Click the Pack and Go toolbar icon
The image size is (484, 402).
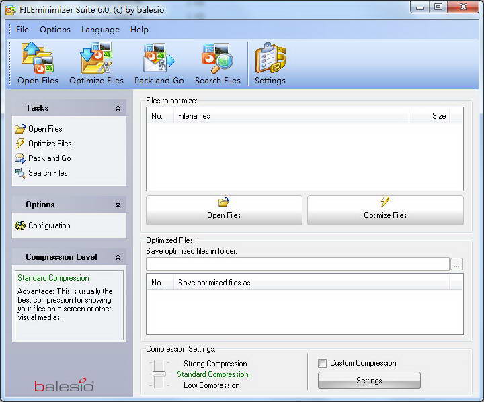click(x=159, y=58)
